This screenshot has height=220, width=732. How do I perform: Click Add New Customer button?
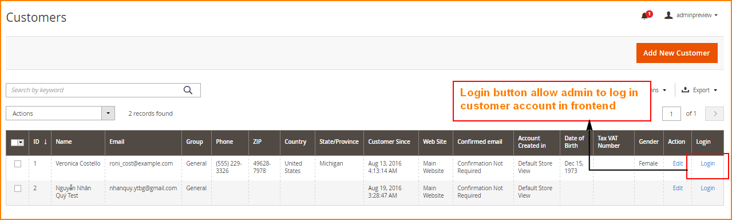[x=676, y=53]
